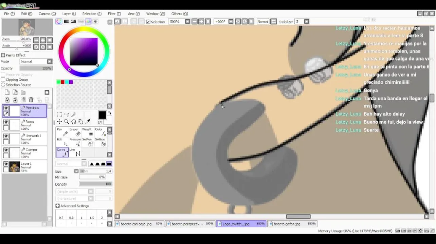Image resolution: width=436 pixels, height=244 pixels.
Task: Show the RGB slider panel icon
Action: pyautogui.click(x=66, y=21)
